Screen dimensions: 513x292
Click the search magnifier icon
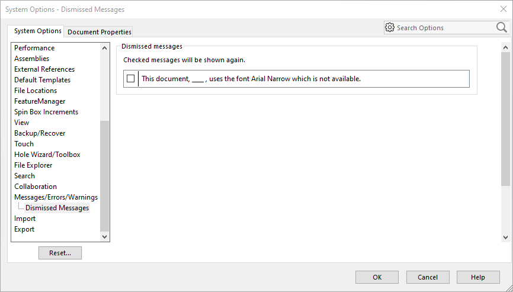tap(501, 27)
